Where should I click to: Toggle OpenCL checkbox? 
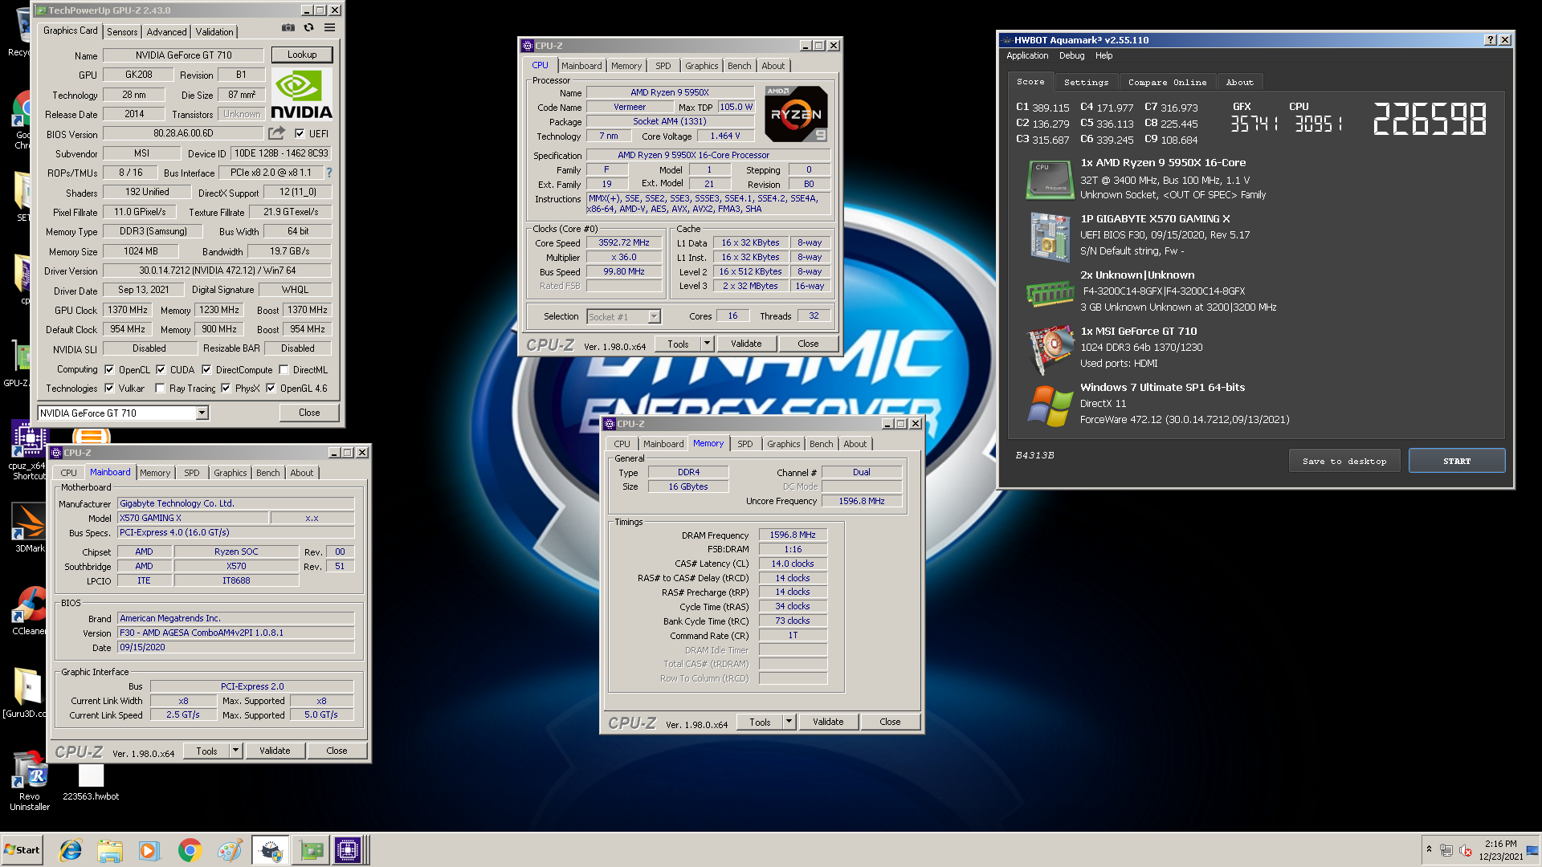click(x=109, y=369)
